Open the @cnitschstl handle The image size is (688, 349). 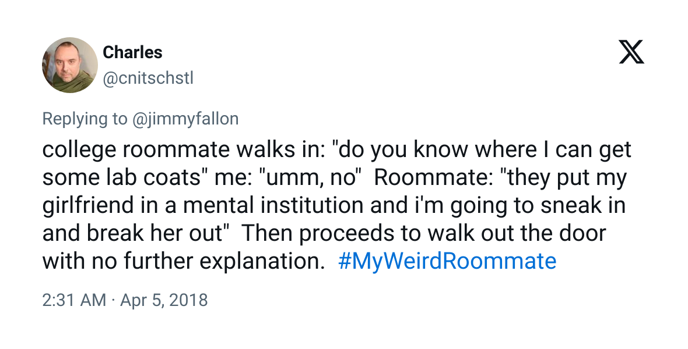pos(148,79)
